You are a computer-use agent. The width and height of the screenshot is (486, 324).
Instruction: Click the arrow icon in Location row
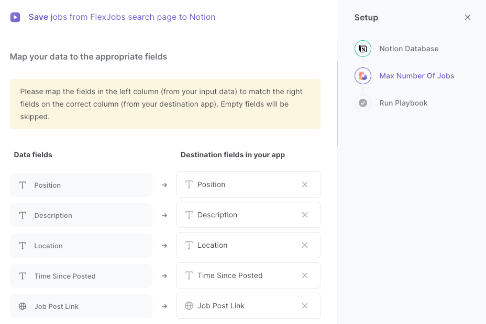164,246
